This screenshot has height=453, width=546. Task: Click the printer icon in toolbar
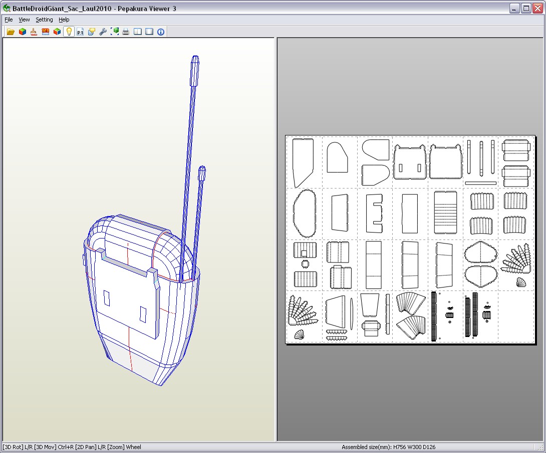point(126,31)
